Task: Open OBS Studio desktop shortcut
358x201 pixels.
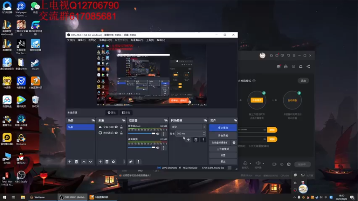Action: click(x=21, y=177)
